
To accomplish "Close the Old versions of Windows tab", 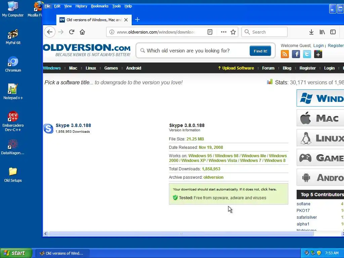I will tap(126, 20).
